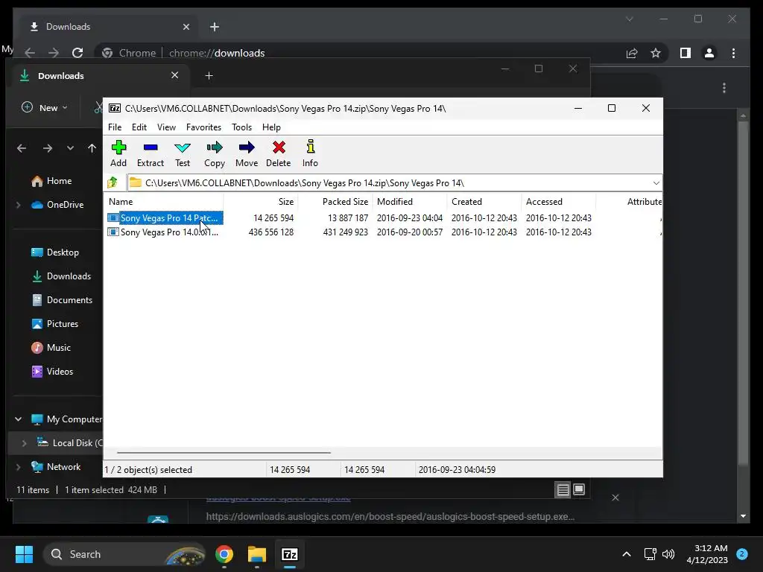Click the taskbar Search box
This screenshot has width=763, height=572.
(124, 554)
